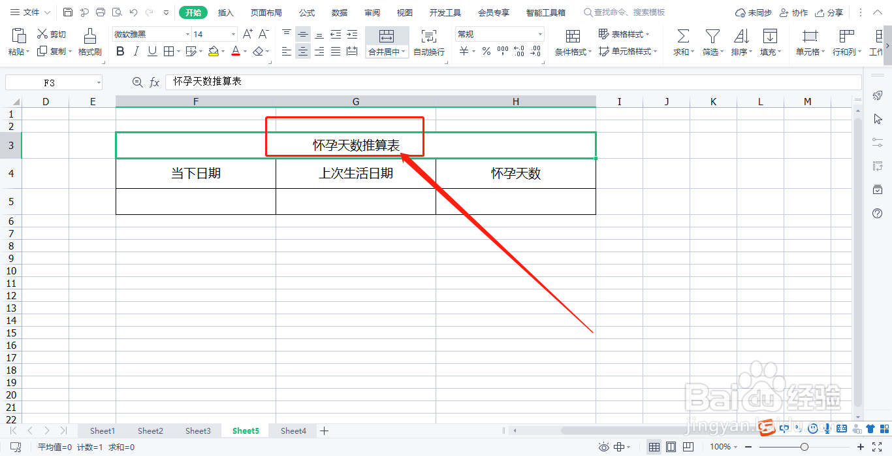This screenshot has width=892, height=456.
Task: Click the fx formula bar insert function
Action: (x=154, y=82)
